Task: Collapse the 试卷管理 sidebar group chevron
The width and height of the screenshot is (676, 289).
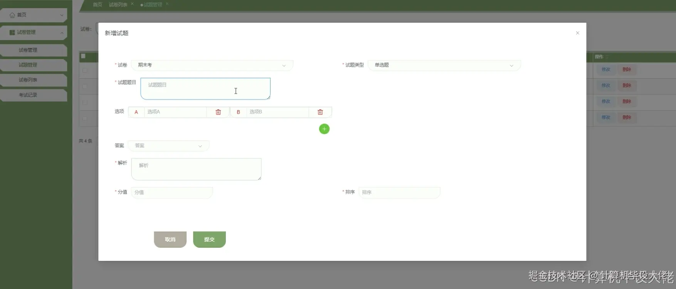Action: [62, 33]
